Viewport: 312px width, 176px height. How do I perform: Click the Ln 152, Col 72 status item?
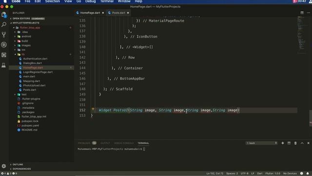point(214,174)
